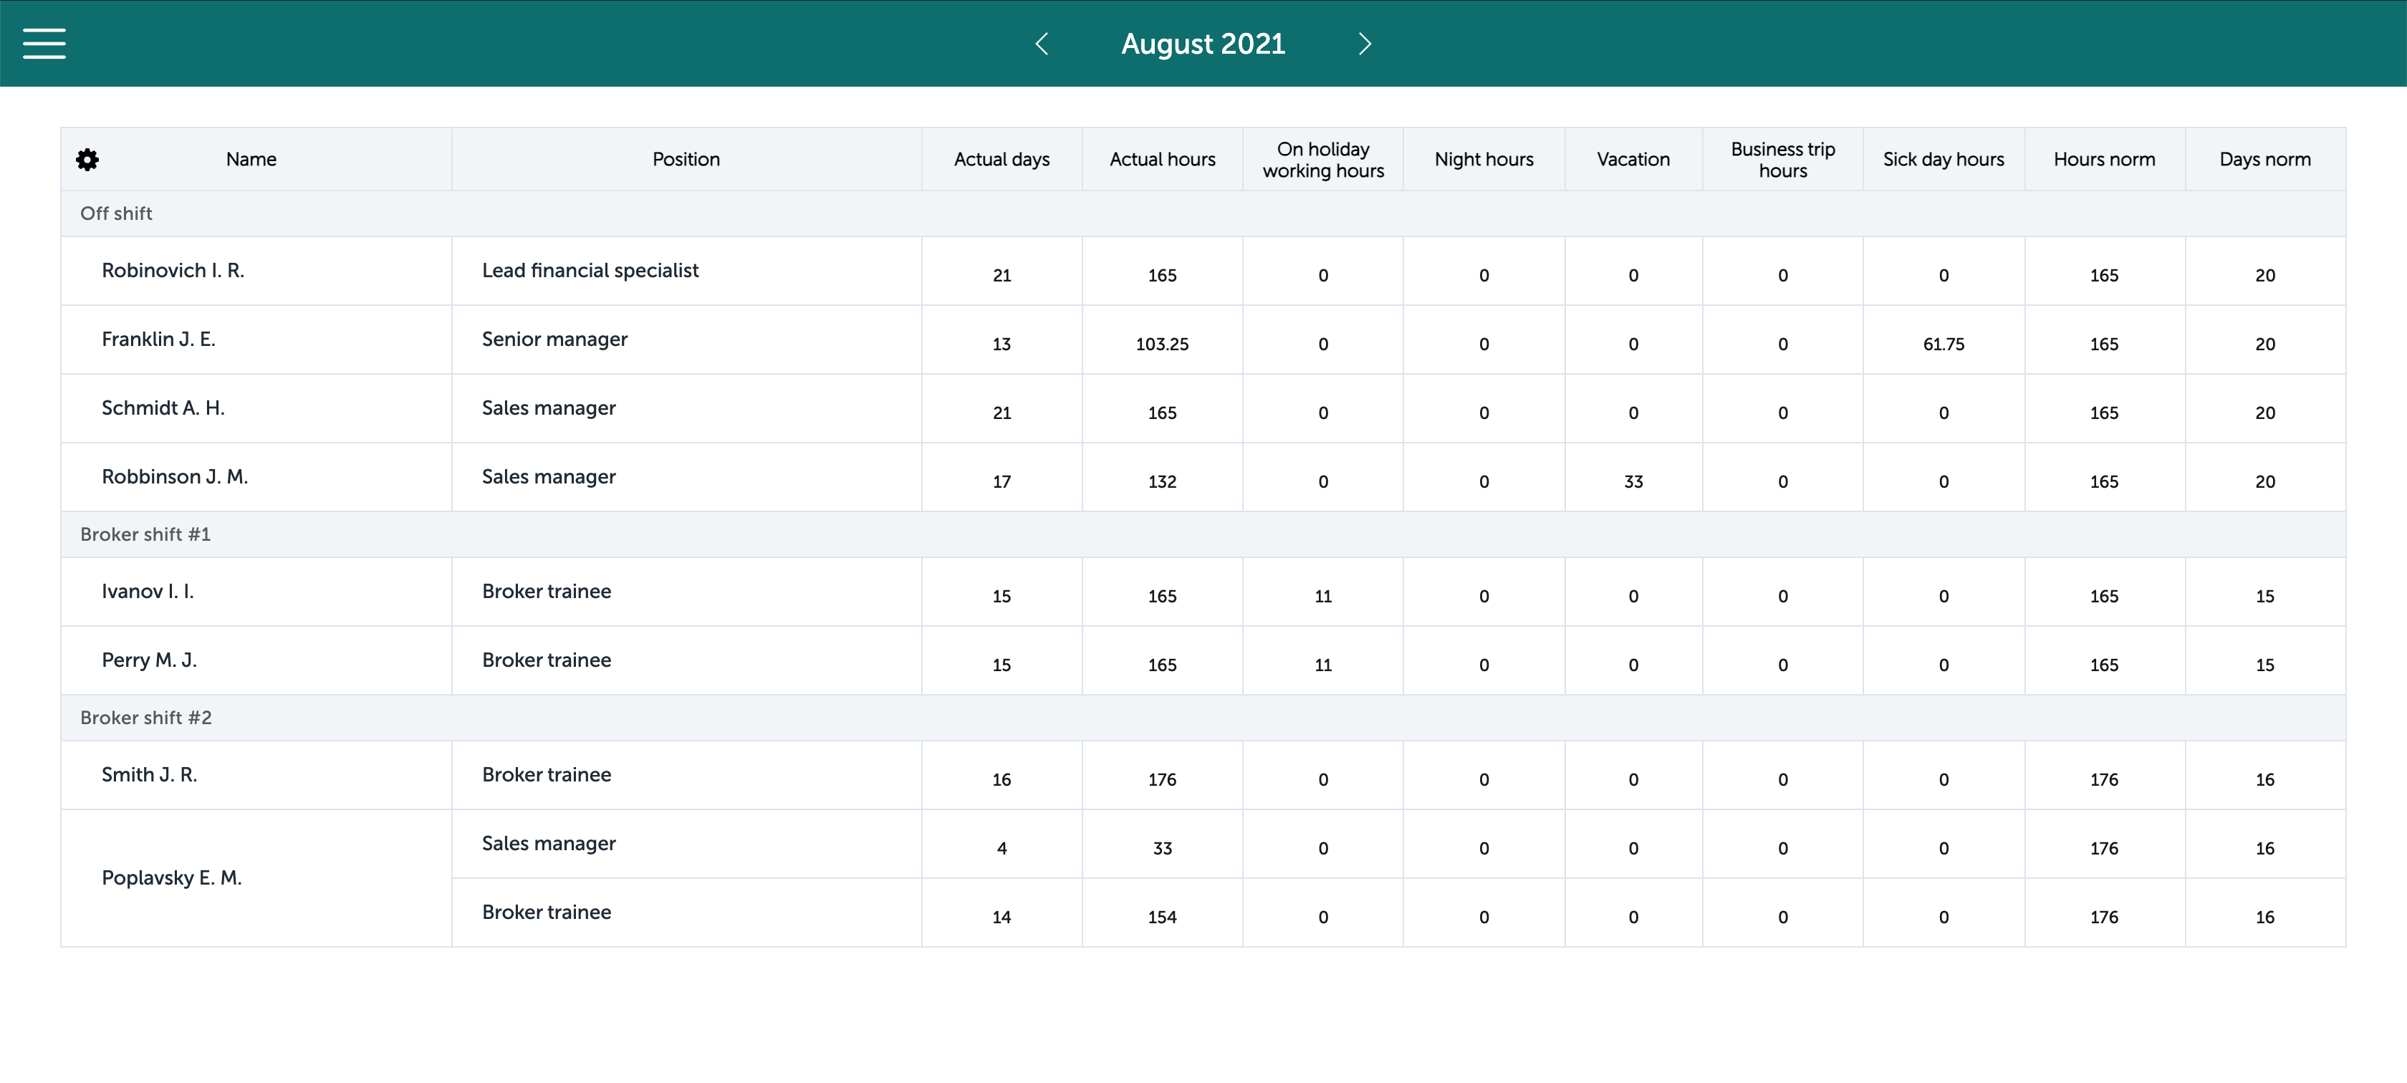Select employee Robinovich I. R.
This screenshot has height=1083, width=2407.
coord(173,271)
